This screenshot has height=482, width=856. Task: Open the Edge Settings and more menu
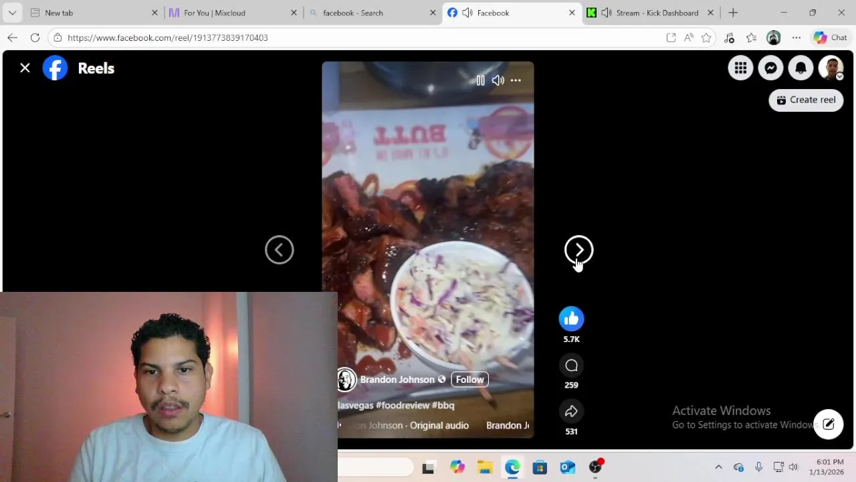[x=796, y=37]
